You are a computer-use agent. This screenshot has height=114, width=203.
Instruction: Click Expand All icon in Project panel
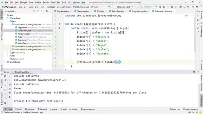pyautogui.click(x=38, y=11)
